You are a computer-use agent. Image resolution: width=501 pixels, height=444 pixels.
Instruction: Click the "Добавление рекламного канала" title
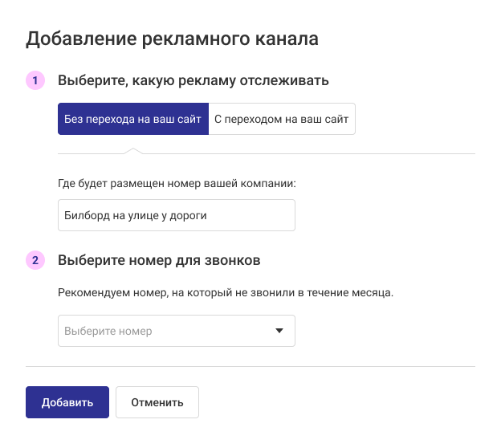click(172, 39)
